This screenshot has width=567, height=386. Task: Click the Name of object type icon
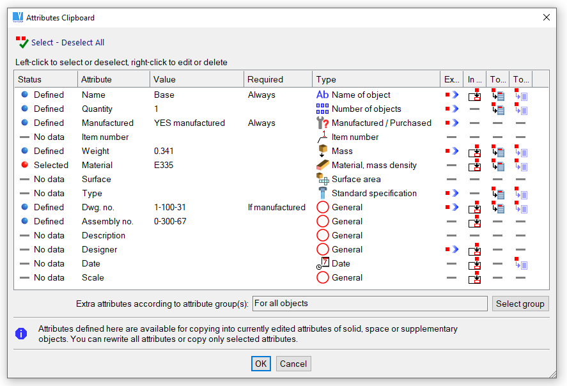[322, 95]
